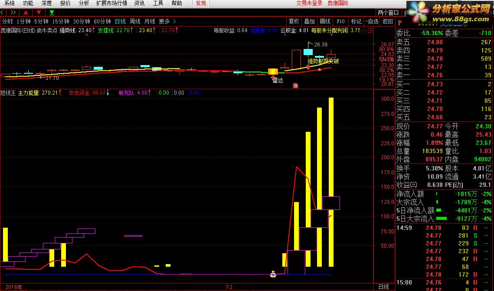Click the 强势线: 23.40 value
This screenshot has width=494, height=291.
tap(75, 30)
